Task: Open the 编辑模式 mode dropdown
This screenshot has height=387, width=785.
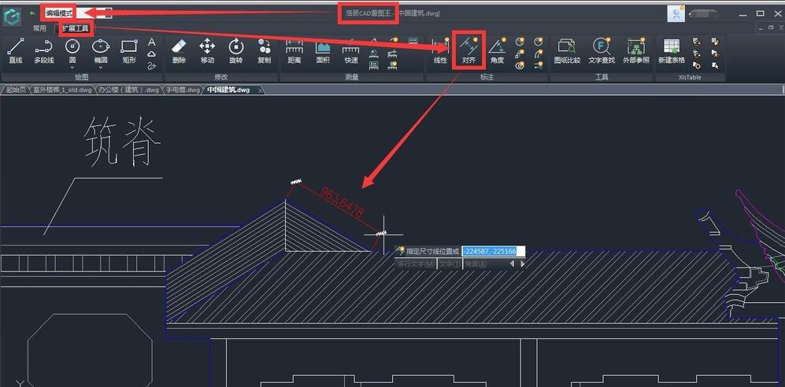Action: point(108,13)
